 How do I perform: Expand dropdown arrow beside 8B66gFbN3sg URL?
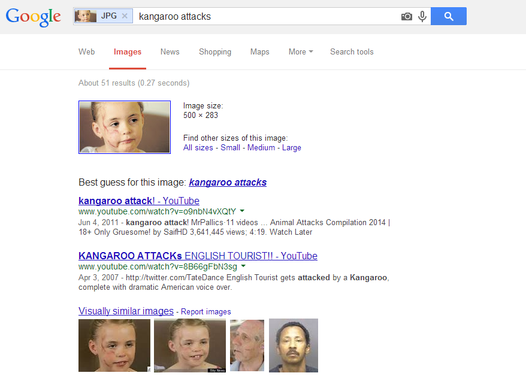243,266
